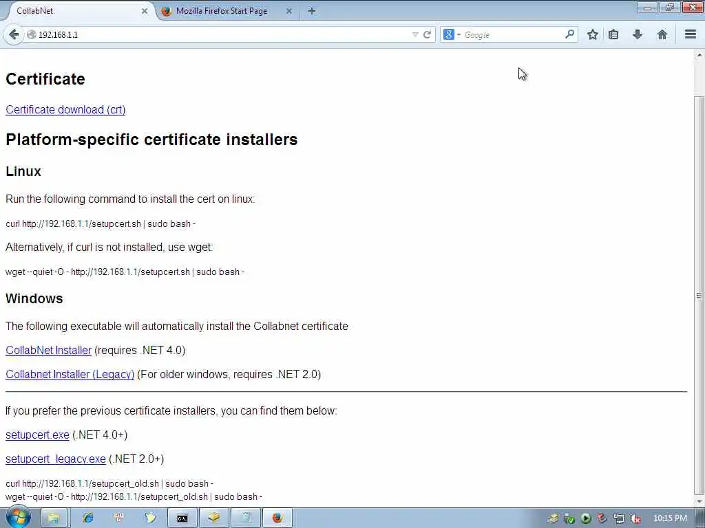Open the Command Prompt taskbar icon
Screen dimensions: 705x528
coord(182,518)
